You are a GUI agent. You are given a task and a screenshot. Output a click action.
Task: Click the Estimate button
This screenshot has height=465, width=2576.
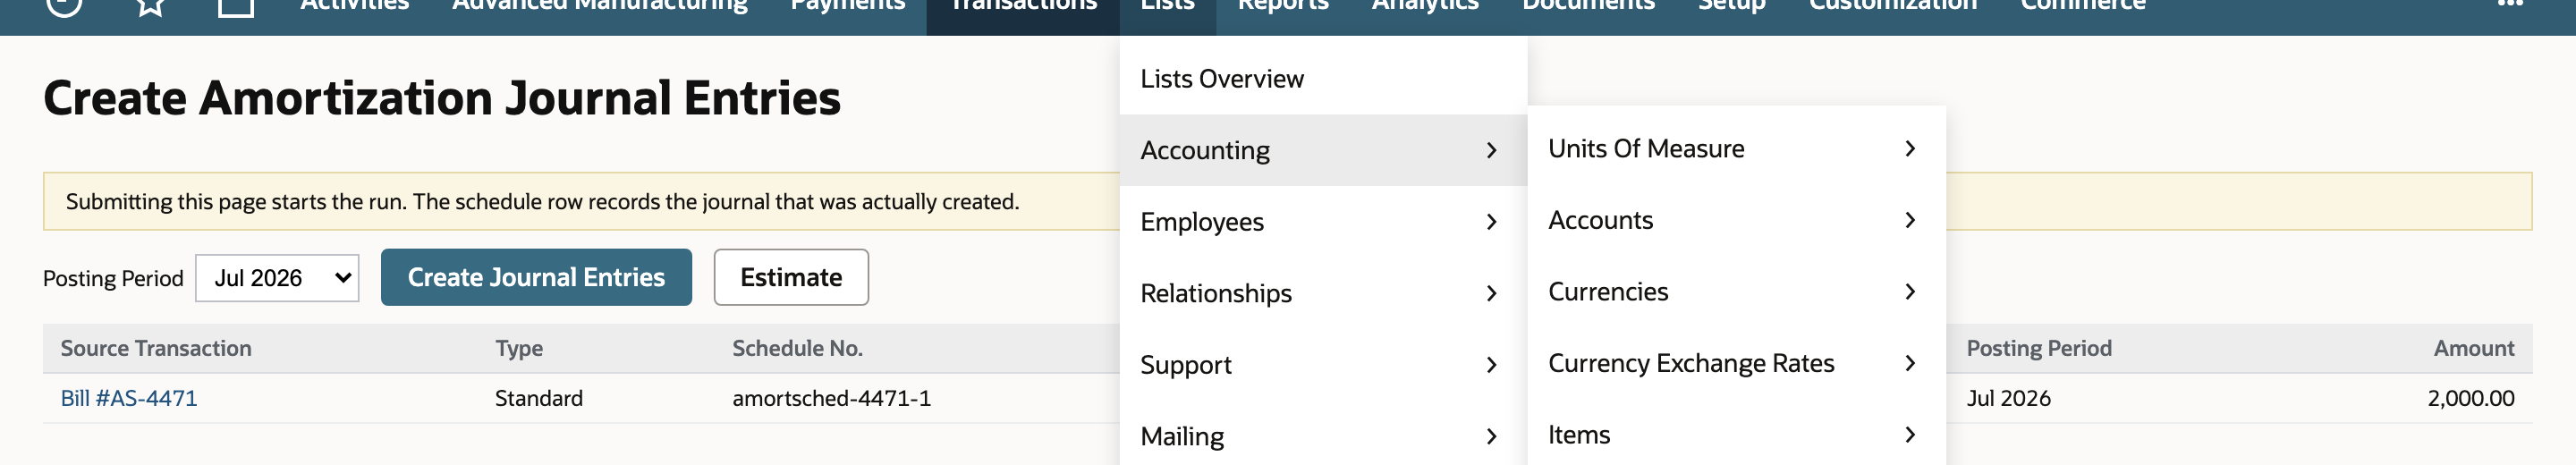pos(791,277)
